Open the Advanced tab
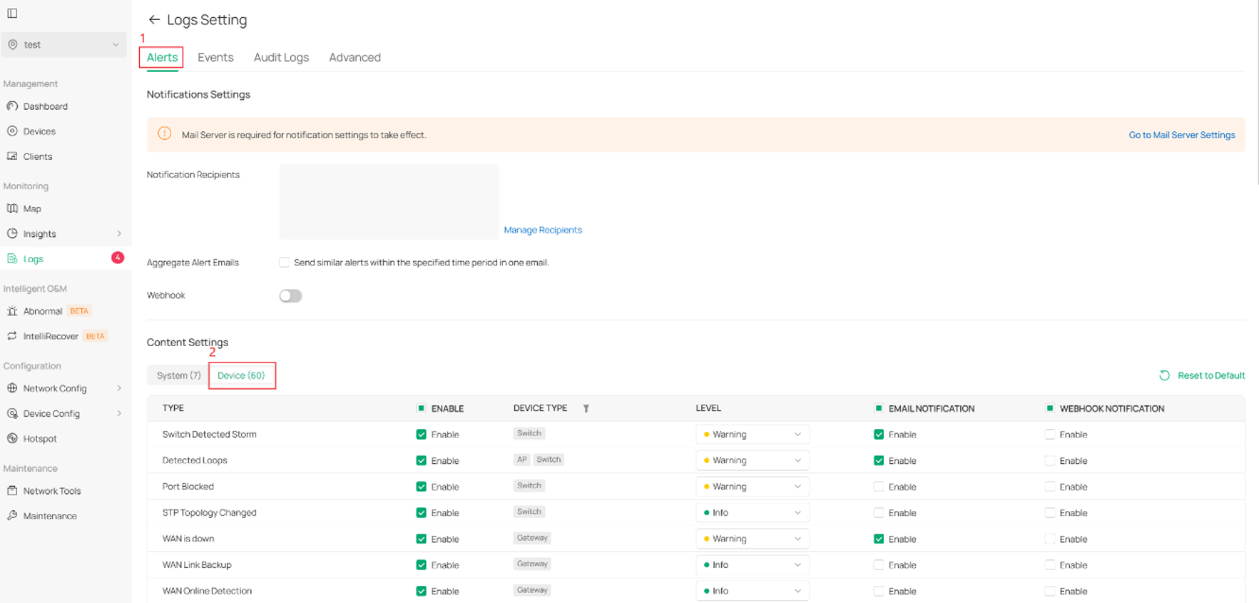1259x603 pixels. 355,57
